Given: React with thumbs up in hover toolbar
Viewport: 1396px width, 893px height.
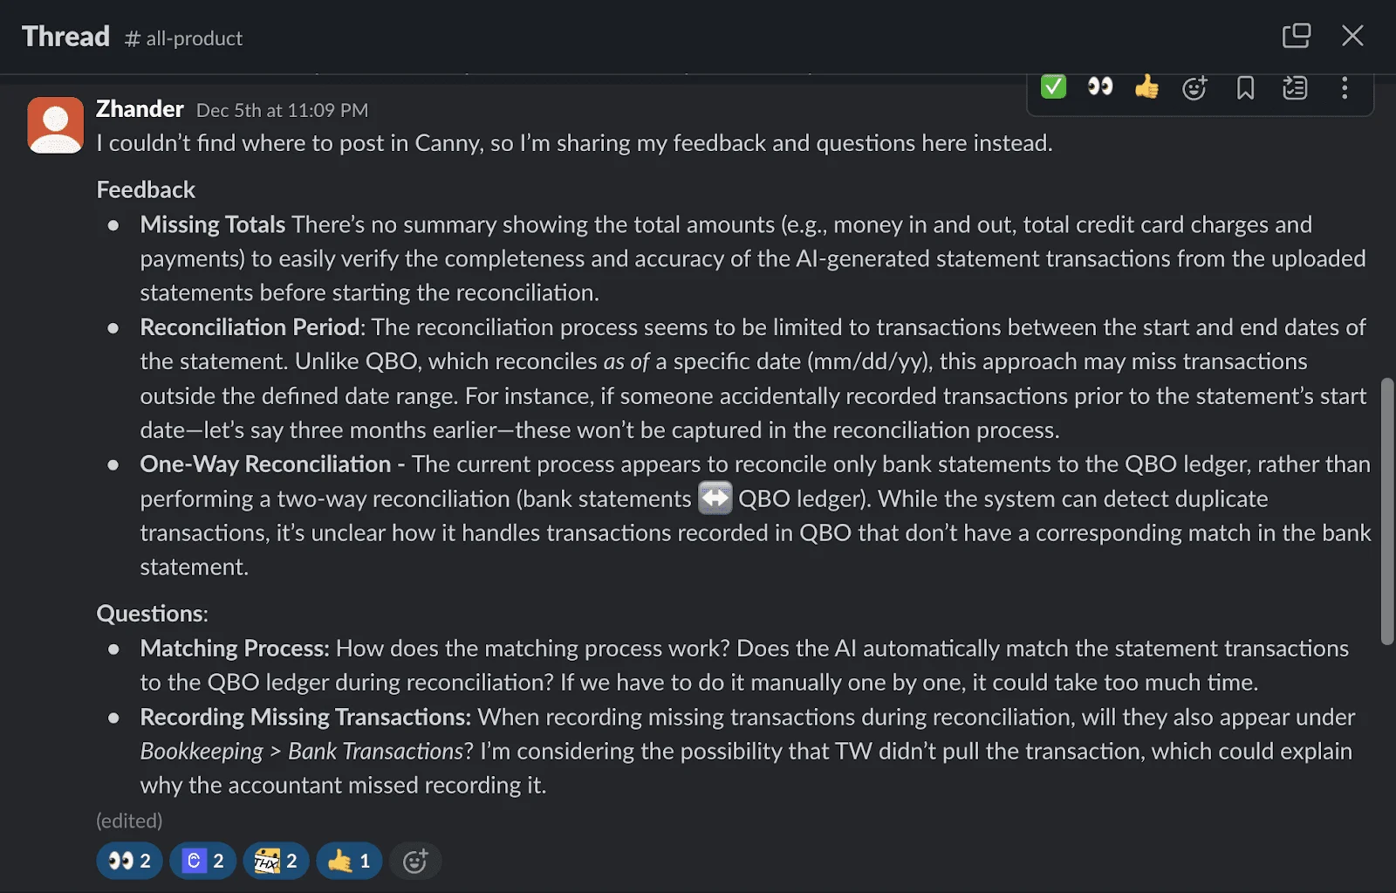Looking at the screenshot, I should coord(1146,87).
